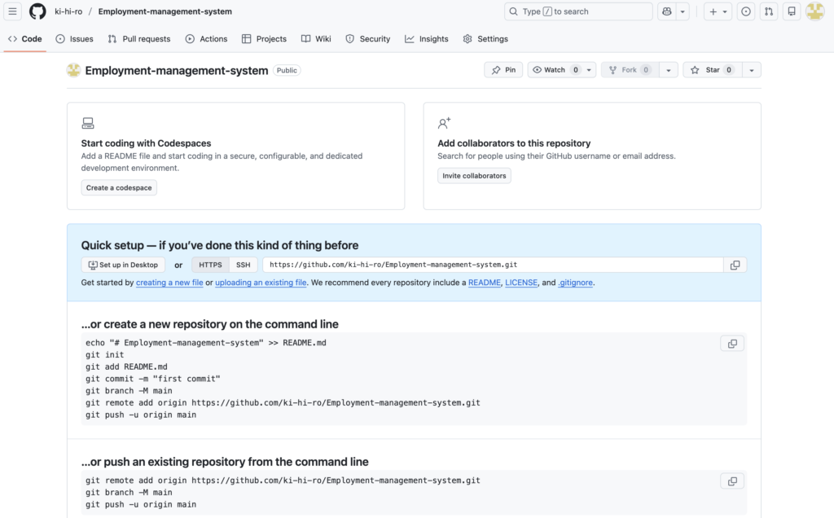Viewport: 834px width, 518px height.
Task: Select the HTTPS protocol toggle
Action: [x=210, y=265]
